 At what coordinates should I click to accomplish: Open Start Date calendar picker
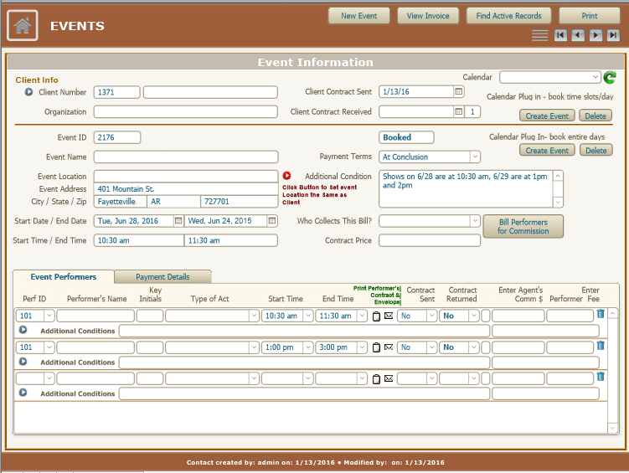(178, 221)
